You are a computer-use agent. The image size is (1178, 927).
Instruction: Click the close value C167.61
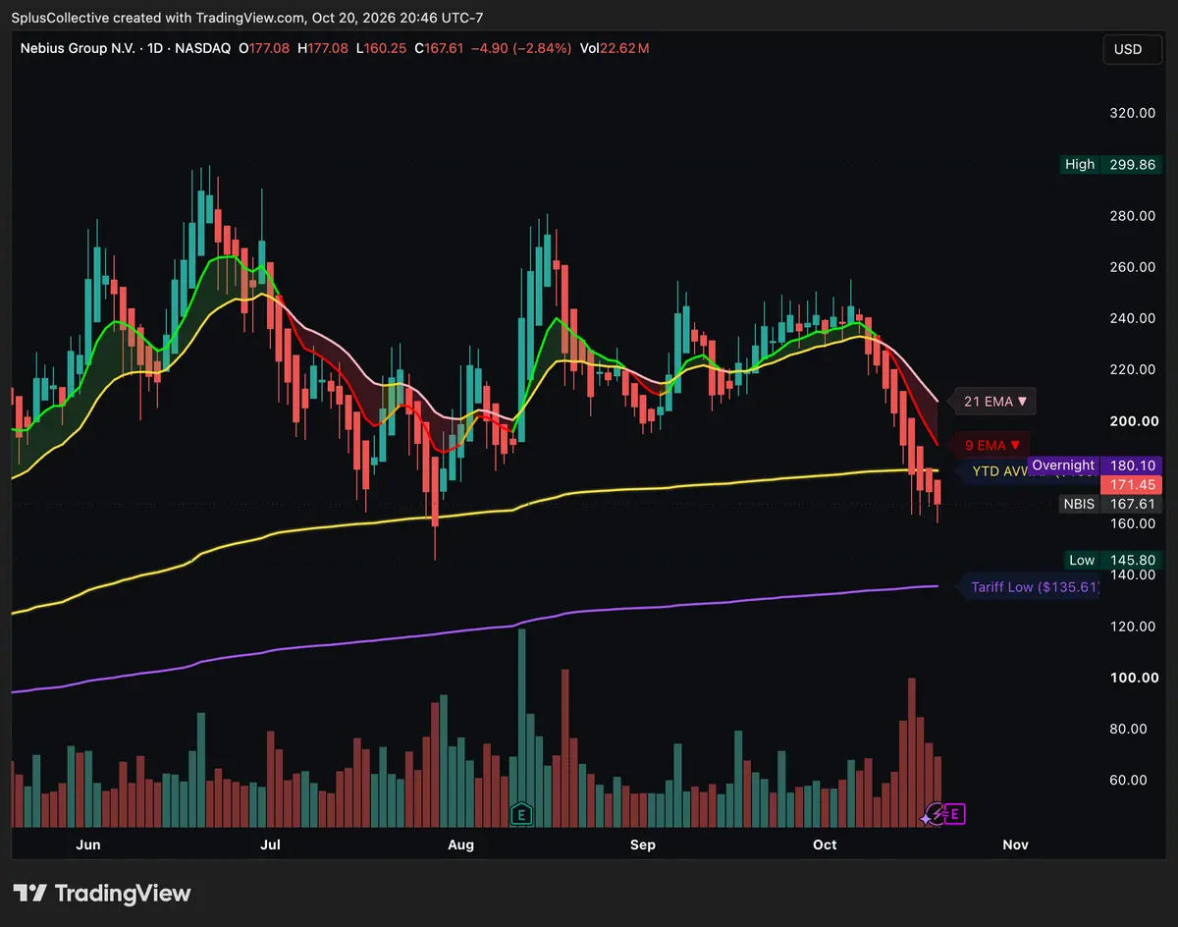[x=439, y=48]
